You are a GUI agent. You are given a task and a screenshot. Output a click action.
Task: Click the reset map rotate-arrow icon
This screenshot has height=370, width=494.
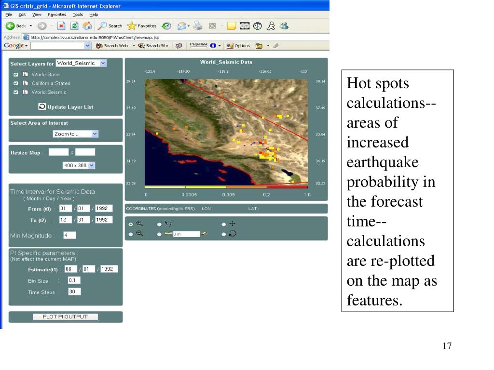[233, 234]
